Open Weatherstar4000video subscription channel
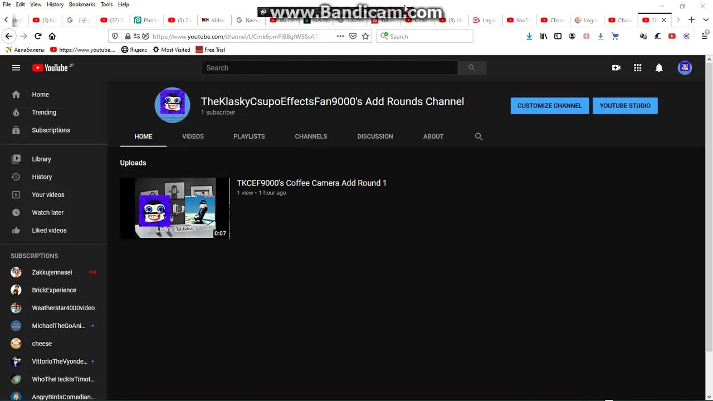713x401 pixels. click(53, 308)
